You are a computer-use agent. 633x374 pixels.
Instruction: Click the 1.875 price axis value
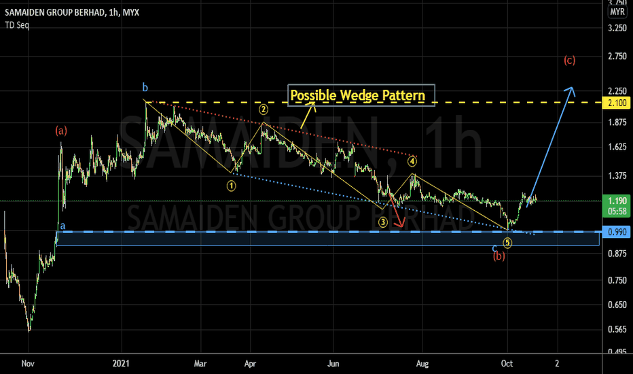[x=617, y=122]
